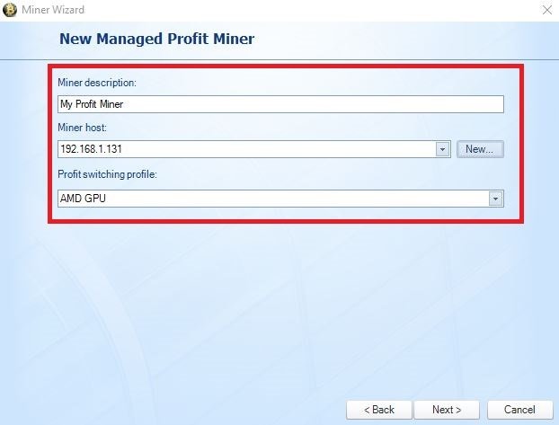Expand the Profit switching profile dropdown

[495, 199]
